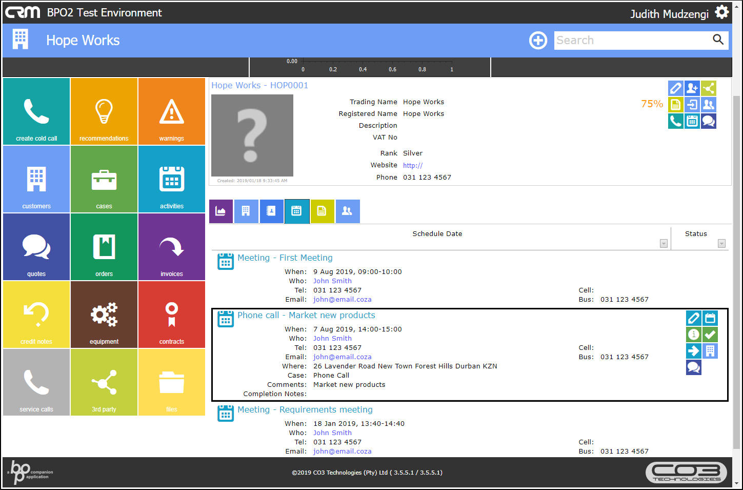743x490 pixels.
Task: Click the CRM logo in the top bar
Action: (23, 12)
